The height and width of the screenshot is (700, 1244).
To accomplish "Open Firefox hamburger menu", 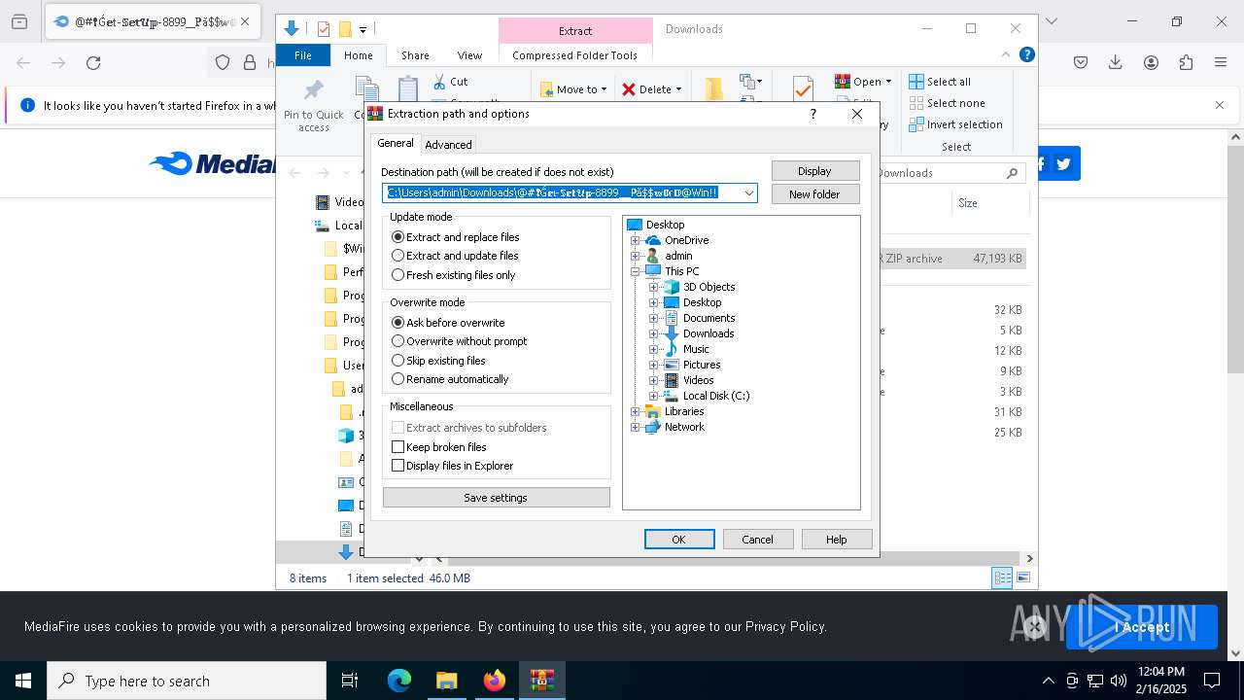I will [1221, 63].
